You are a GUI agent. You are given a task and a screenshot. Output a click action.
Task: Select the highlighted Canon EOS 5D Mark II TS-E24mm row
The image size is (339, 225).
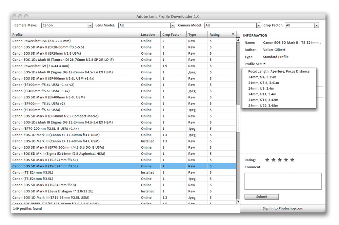coord(123,166)
